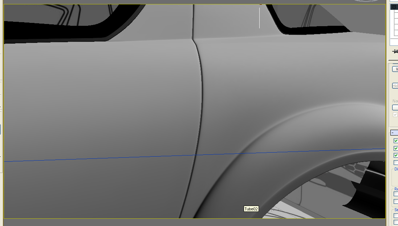Image resolution: width=398 pixels, height=226 pixels.
Task: Click the greyed-out Hid button
Action: tap(395, 86)
